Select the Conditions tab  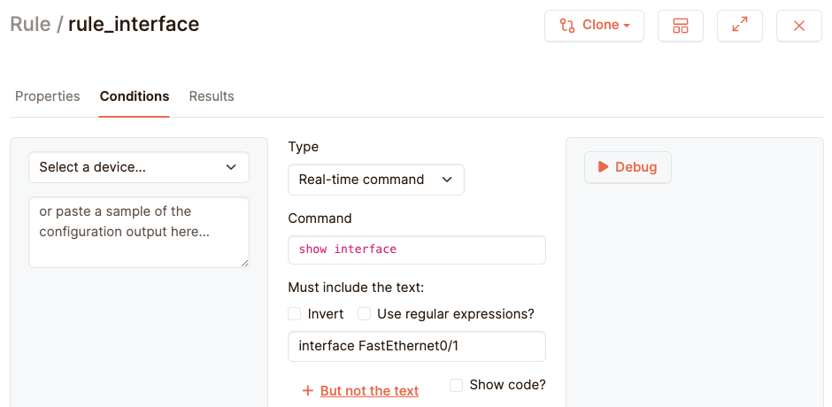[x=135, y=96]
